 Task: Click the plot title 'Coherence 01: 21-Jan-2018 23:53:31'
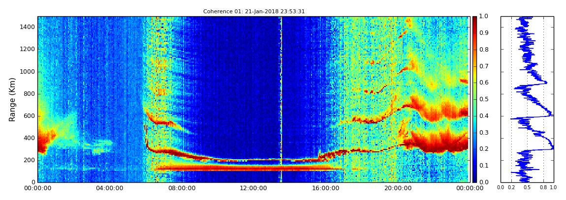coord(254,11)
